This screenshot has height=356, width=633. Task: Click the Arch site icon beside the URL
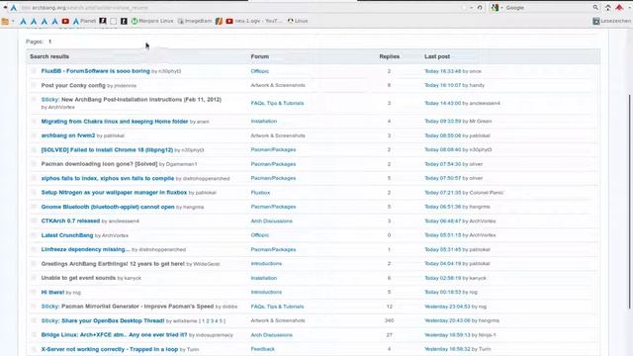(x=14, y=8)
